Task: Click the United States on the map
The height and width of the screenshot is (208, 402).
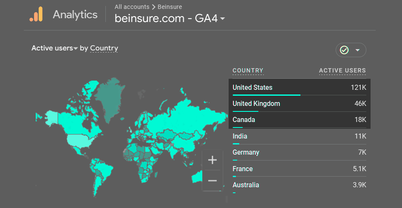Action: point(79,141)
